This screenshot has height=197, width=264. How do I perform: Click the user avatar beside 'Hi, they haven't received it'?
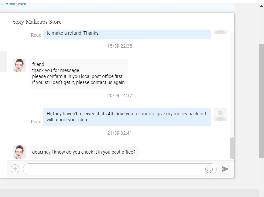click(220, 114)
